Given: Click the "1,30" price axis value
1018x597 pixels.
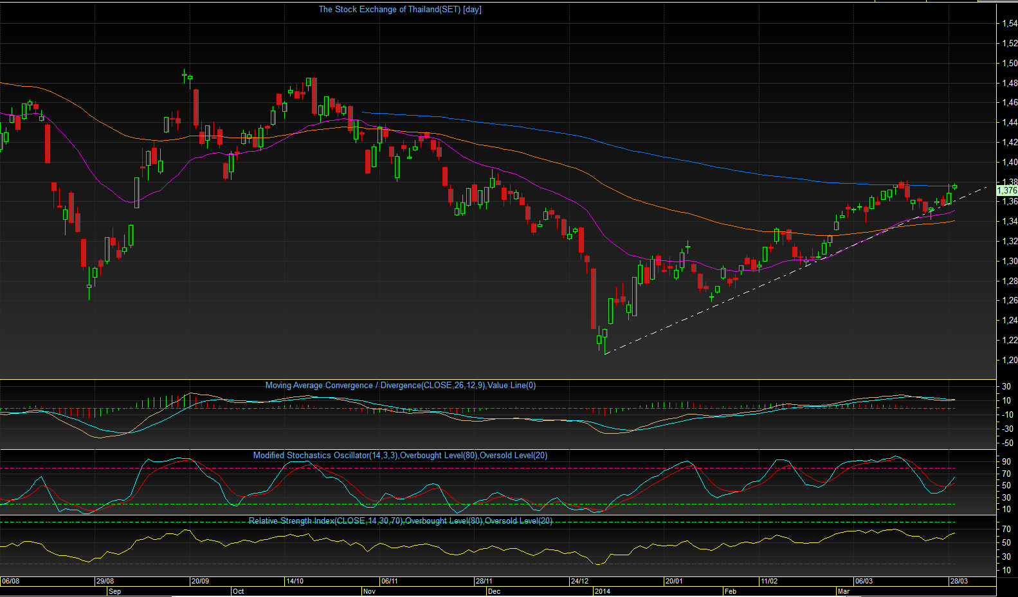Looking at the screenshot, I should point(1010,262).
